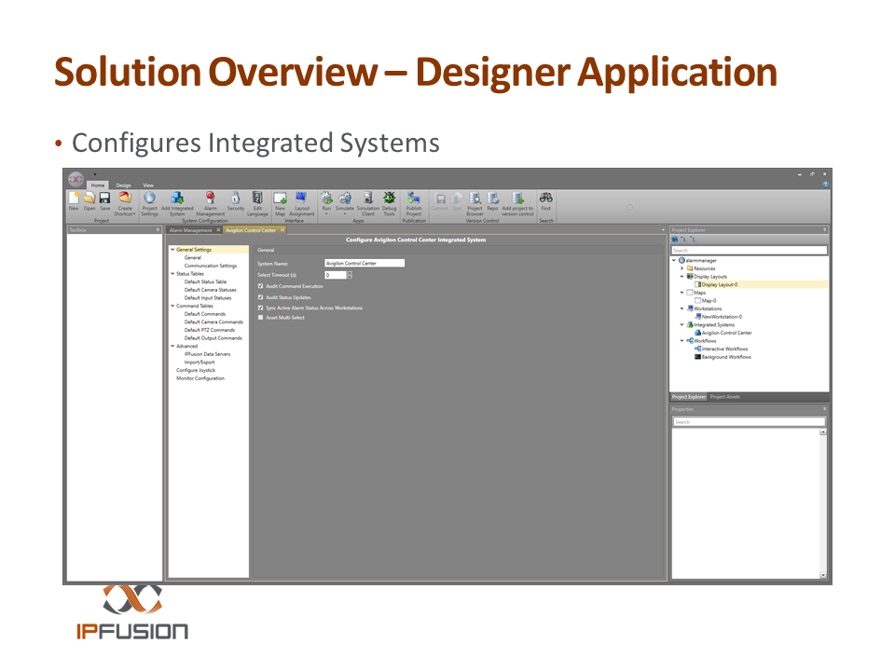
Task: Switch to the Home ribbon tab
Action: (x=98, y=185)
